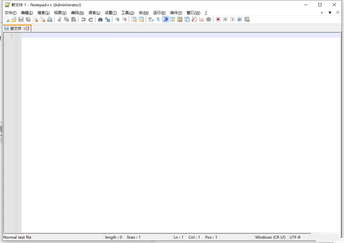The width and height of the screenshot is (344, 243).
Task: Expand the tab list down-arrow at top right
Action: coord(330,13)
